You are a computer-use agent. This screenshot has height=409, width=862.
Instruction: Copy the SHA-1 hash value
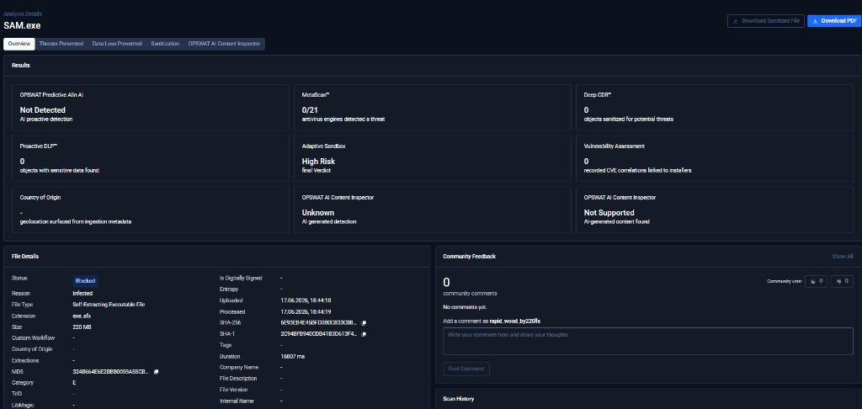(364, 334)
